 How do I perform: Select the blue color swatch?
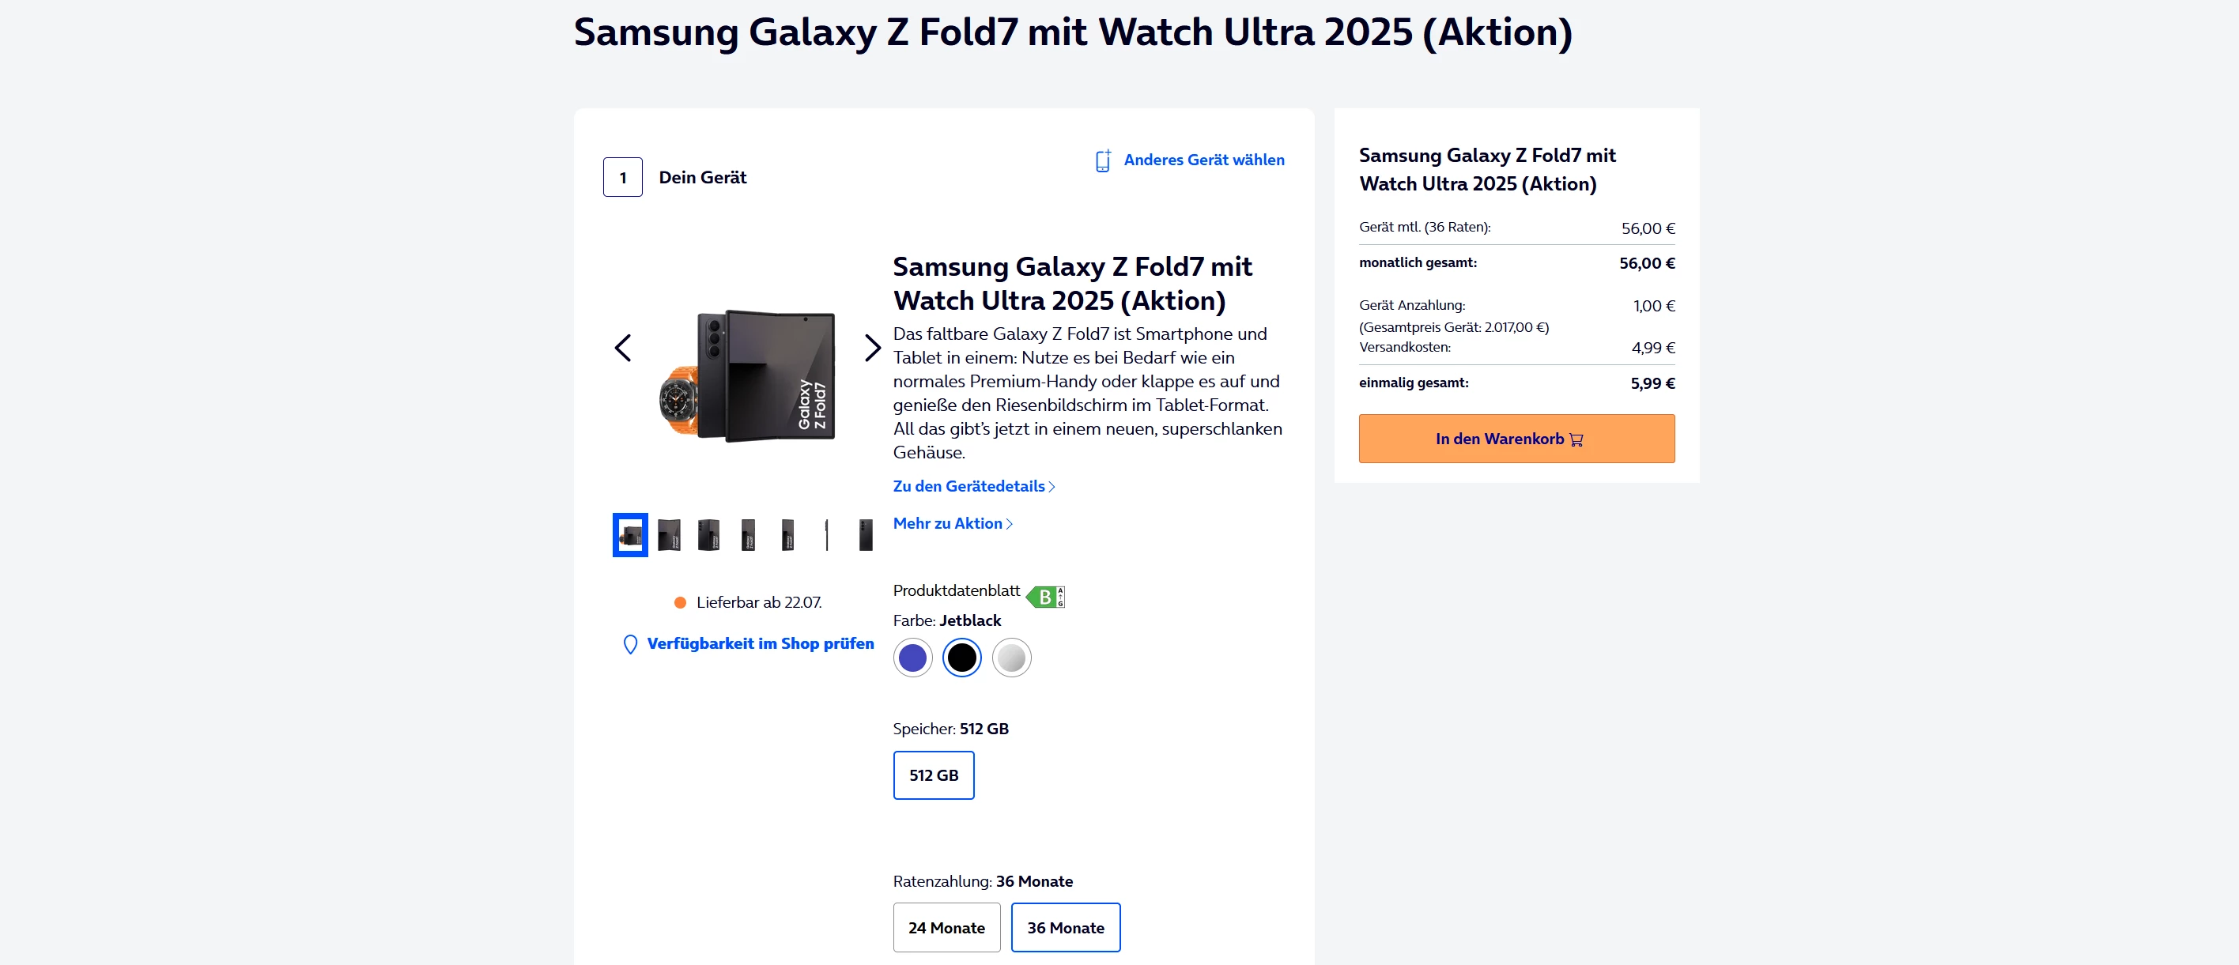pos(912,658)
